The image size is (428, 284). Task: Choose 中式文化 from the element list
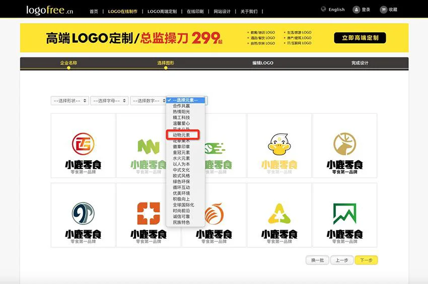pos(186,170)
